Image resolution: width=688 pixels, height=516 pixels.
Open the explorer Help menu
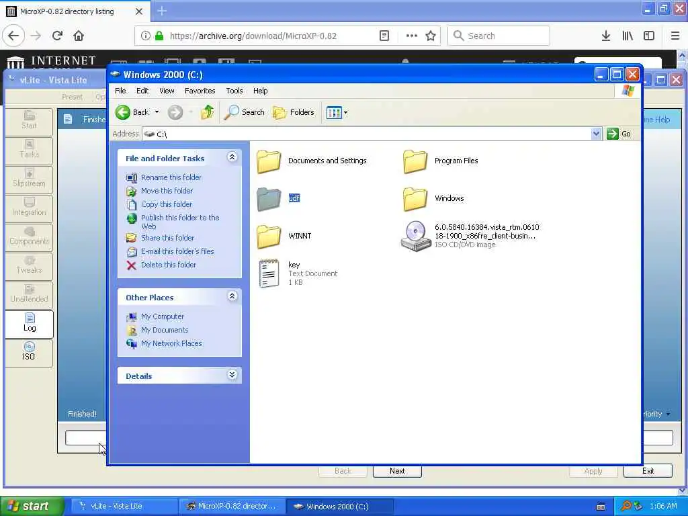pyautogui.click(x=260, y=91)
